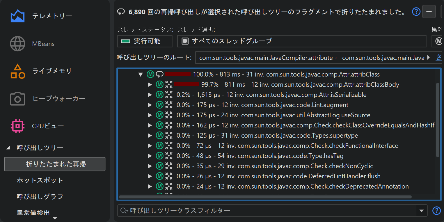Open the テレメトリー section icon
Viewport: 444px width, 222px height.
[x=17, y=16]
